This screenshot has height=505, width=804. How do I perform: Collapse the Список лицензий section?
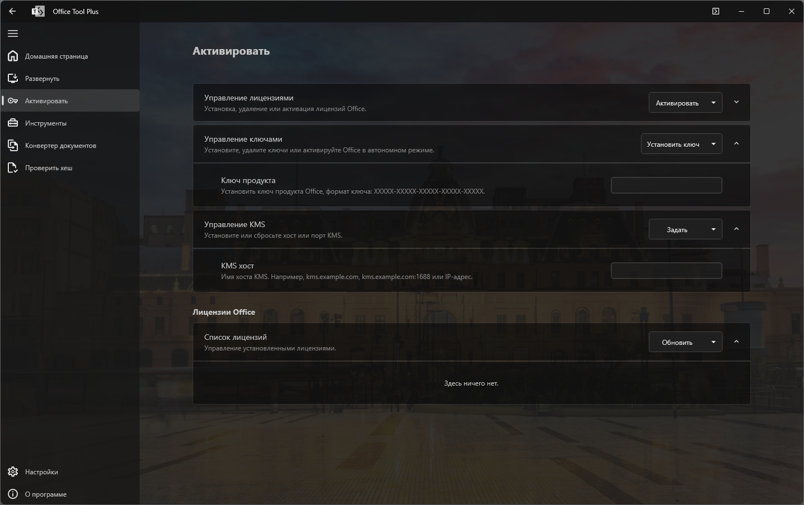736,342
